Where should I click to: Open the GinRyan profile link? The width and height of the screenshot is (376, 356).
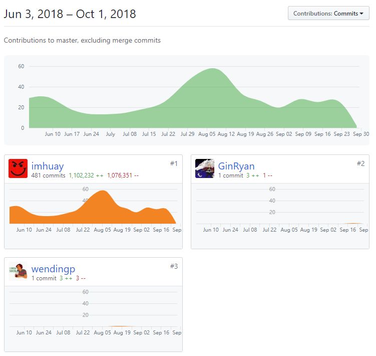point(236,166)
